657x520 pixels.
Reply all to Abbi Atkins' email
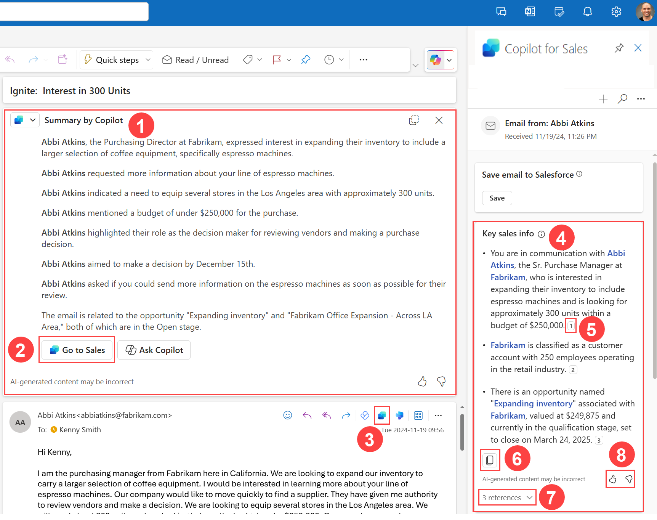[326, 415]
